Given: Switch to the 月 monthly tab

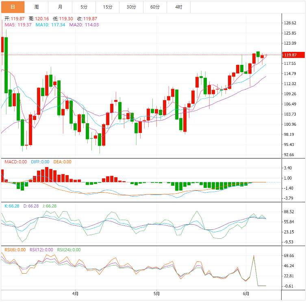Looking at the screenshot, I should pyautogui.click(x=60, y=7).
